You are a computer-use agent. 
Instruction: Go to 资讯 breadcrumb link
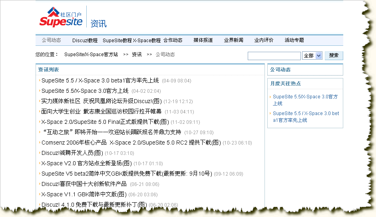pyautogui.click(x=137, y=55)
